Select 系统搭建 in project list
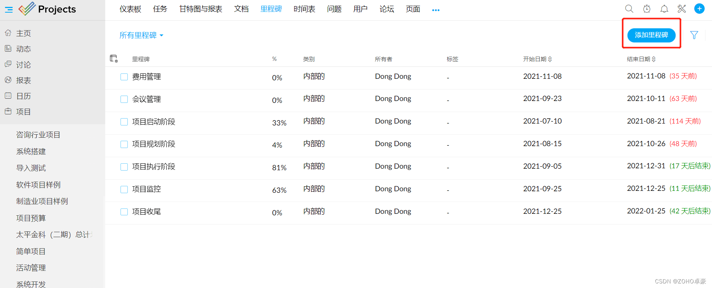The width and height of the screenshot is (712, 288). [x=31, y=152]
